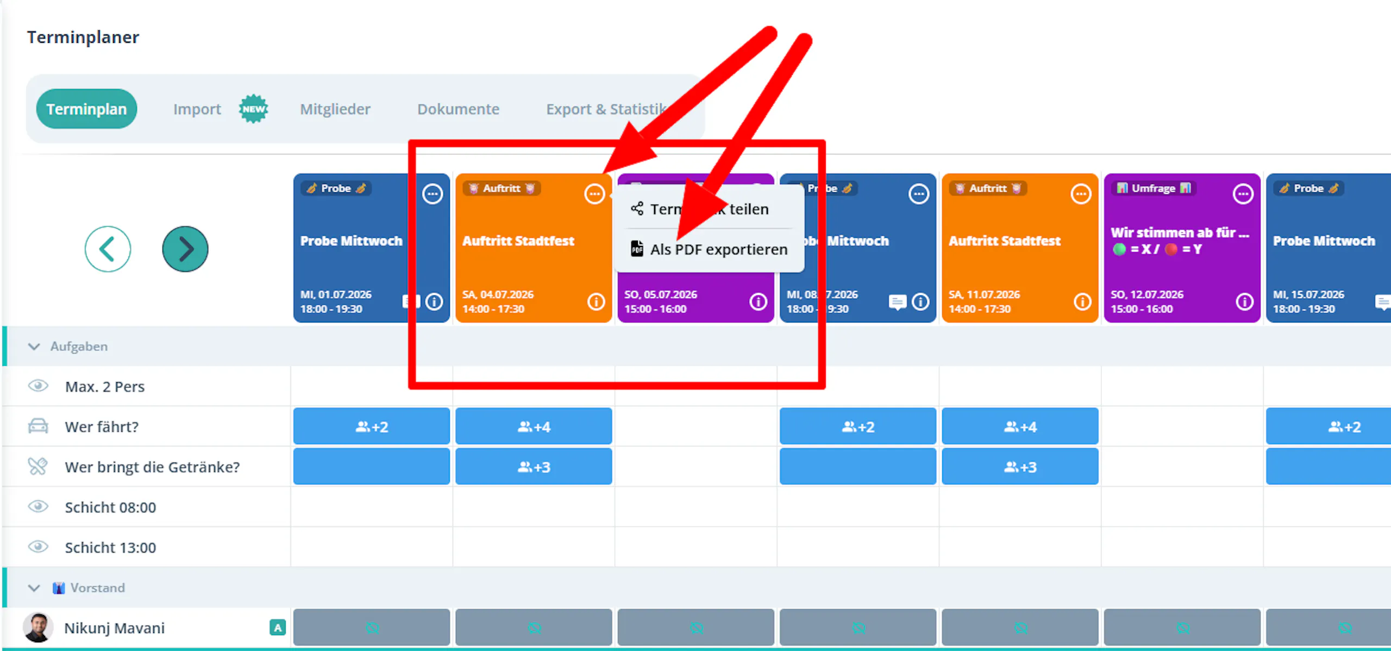Click the admin badge A next to Nikunj Mavani
Image resolution: width=1391 pixels, height=651 pixels.
click(278, 628)
